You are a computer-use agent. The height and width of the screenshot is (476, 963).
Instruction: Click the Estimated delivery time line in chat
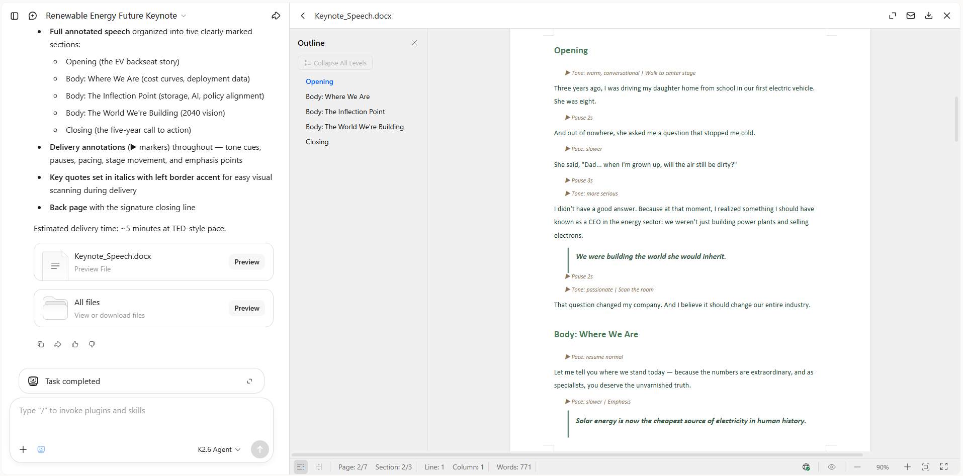(x=130, y=228)
